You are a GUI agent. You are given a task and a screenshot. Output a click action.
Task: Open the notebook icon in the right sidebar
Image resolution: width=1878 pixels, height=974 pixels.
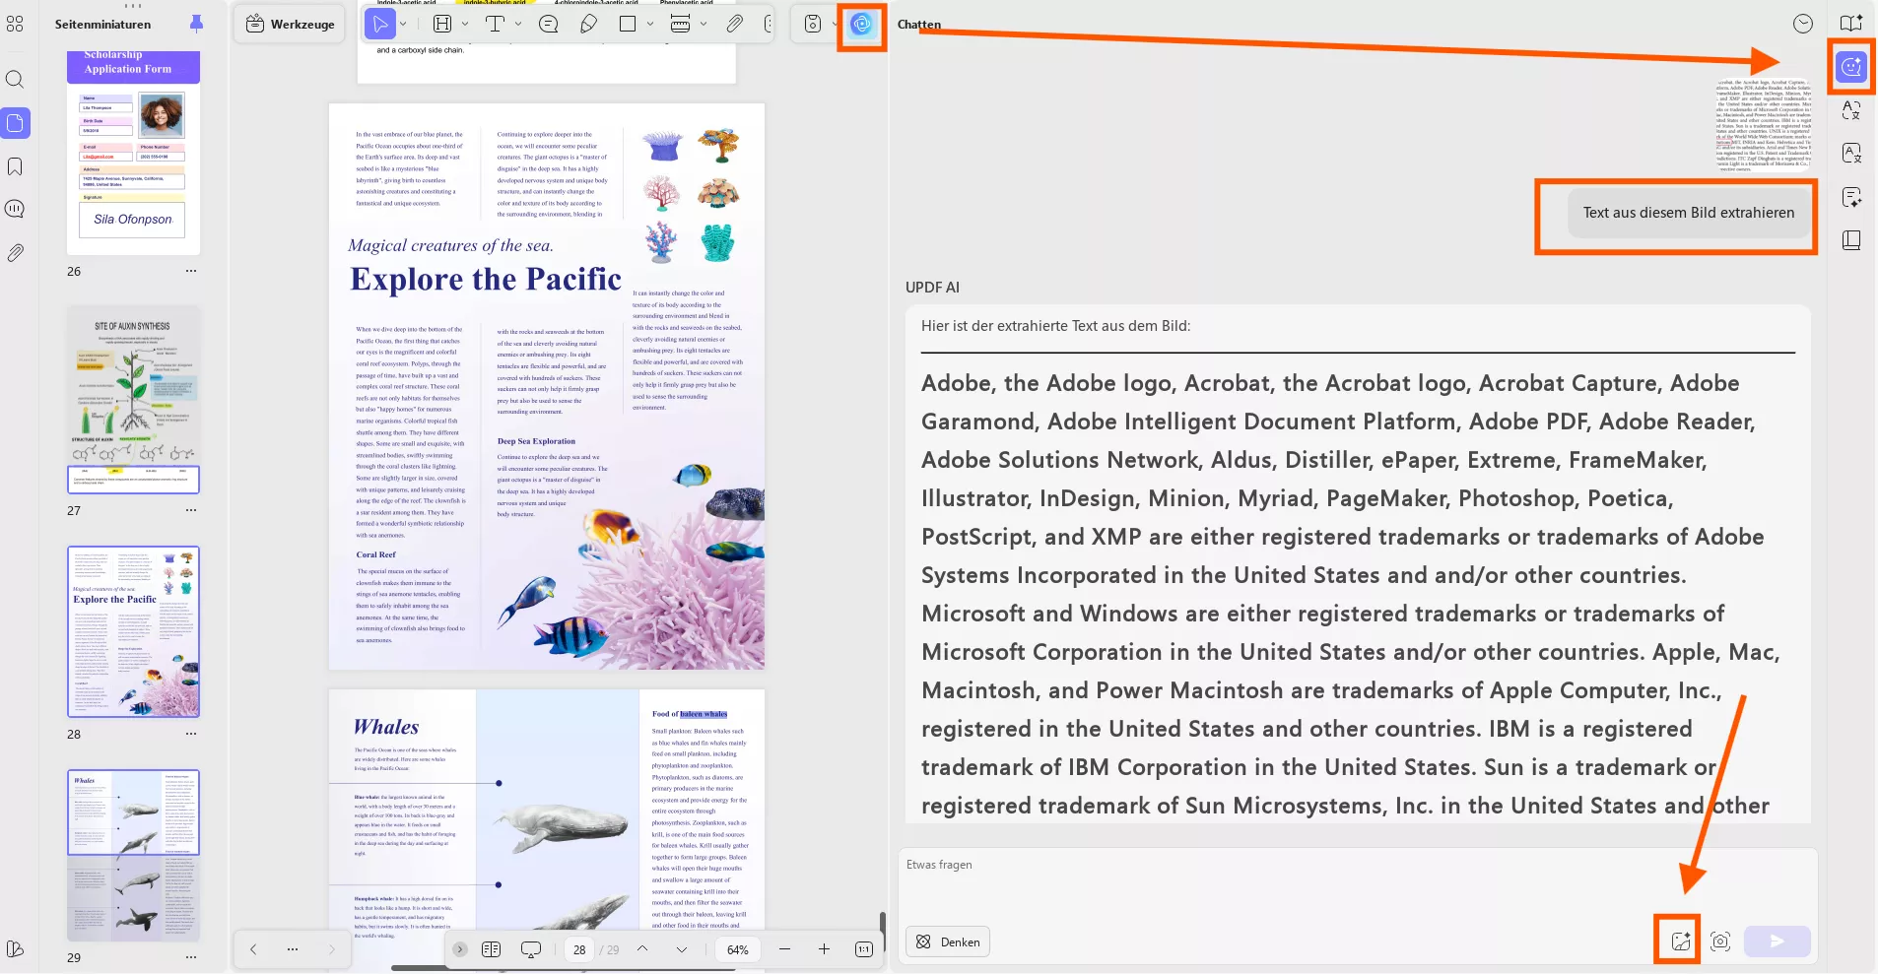1851,240
